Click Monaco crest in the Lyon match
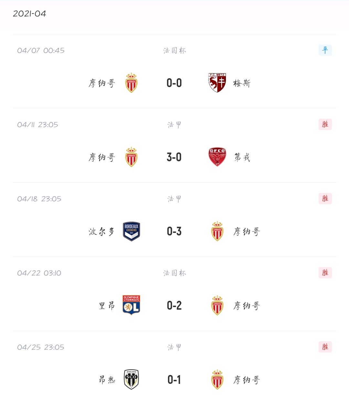Screen dimensions: 349x399 217,305
